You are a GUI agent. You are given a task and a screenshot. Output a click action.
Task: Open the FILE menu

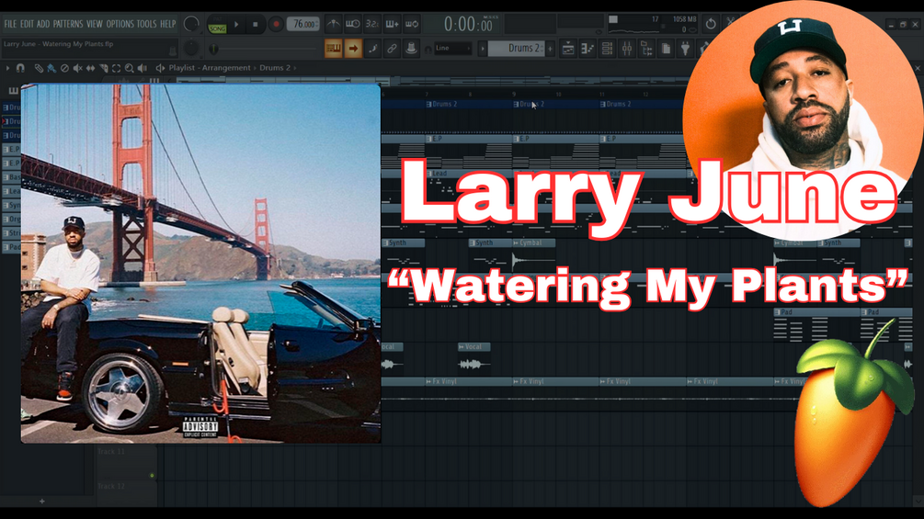click(10, 24)
